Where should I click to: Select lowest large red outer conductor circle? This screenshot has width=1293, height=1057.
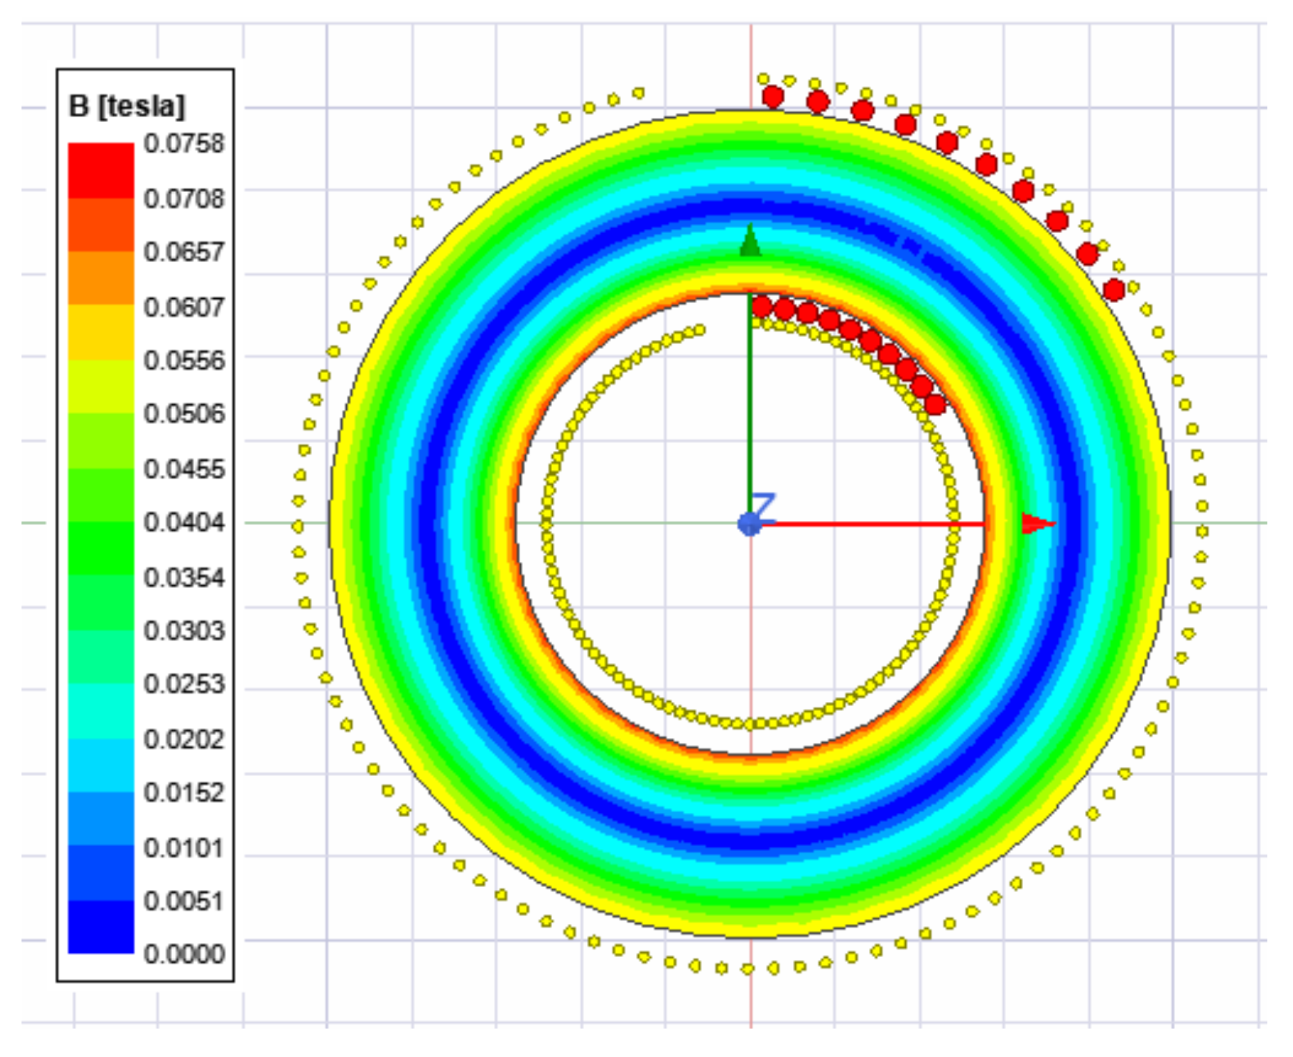click(x=1114, y=290)
